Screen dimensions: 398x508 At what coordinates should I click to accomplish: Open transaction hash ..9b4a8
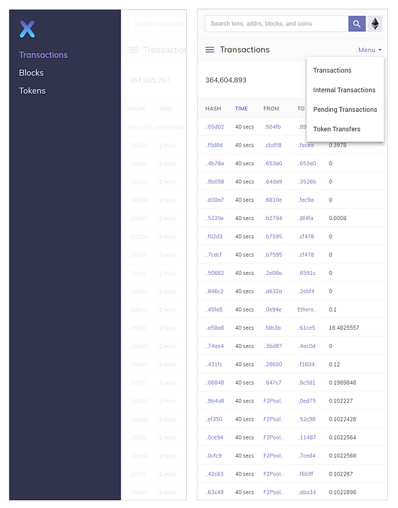(215, 400)
